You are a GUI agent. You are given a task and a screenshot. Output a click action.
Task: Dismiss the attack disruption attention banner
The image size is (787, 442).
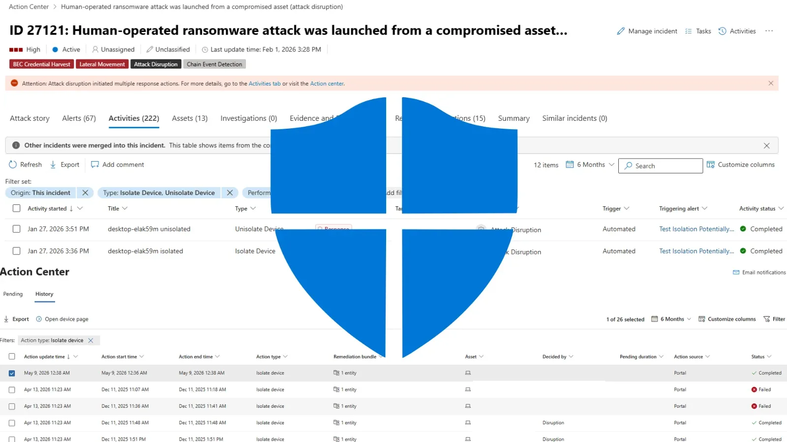pos(771,83)
